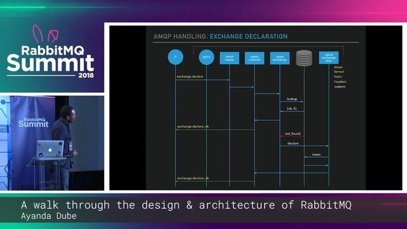Screen dimensions: 407x229
Task: Click the '{ok, X}' response label
Action: tap(292, 109)
